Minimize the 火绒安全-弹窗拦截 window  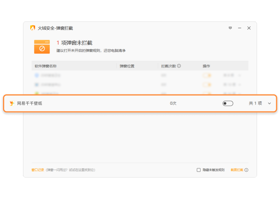(239, 28)
